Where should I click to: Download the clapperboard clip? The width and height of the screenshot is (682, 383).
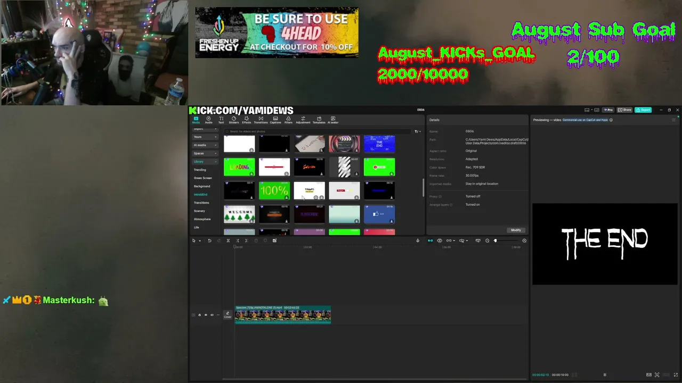(x=356, y=151)
